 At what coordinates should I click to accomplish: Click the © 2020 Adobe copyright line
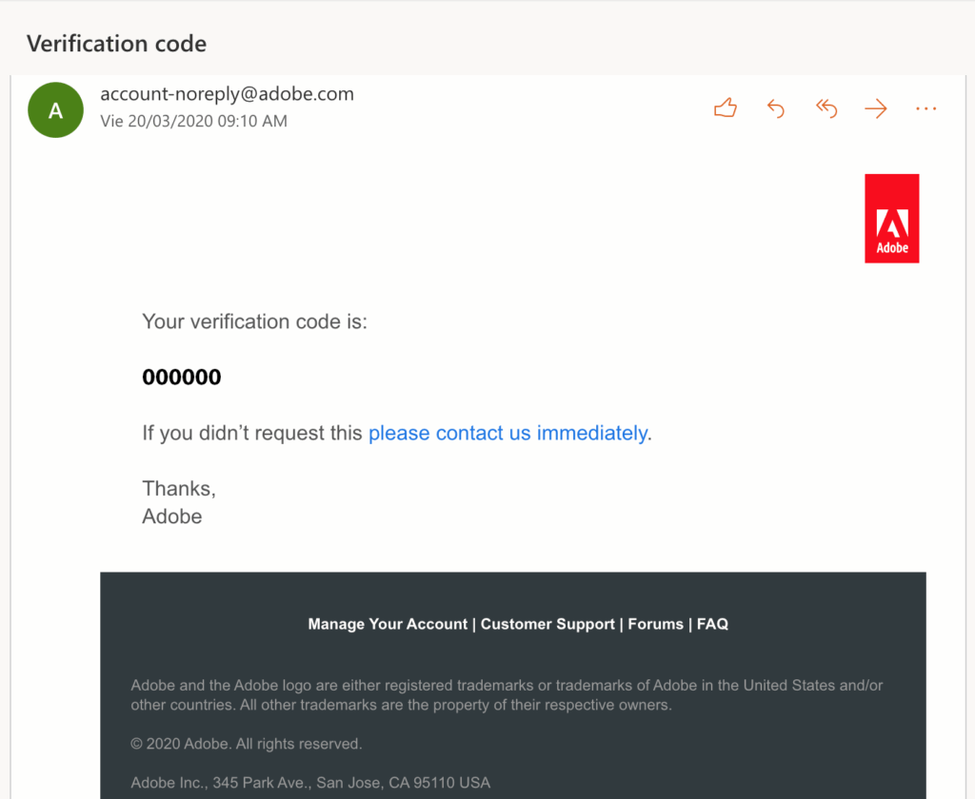[x=246, y=744]
